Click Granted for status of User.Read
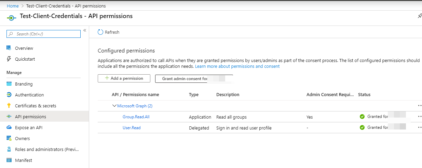 click(378, 127)
